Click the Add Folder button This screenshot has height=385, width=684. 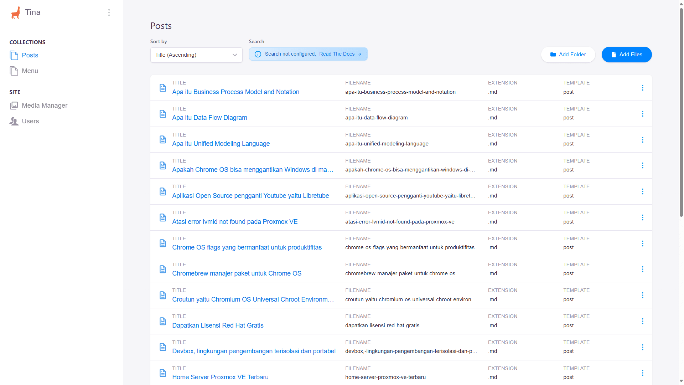point(568,55)
